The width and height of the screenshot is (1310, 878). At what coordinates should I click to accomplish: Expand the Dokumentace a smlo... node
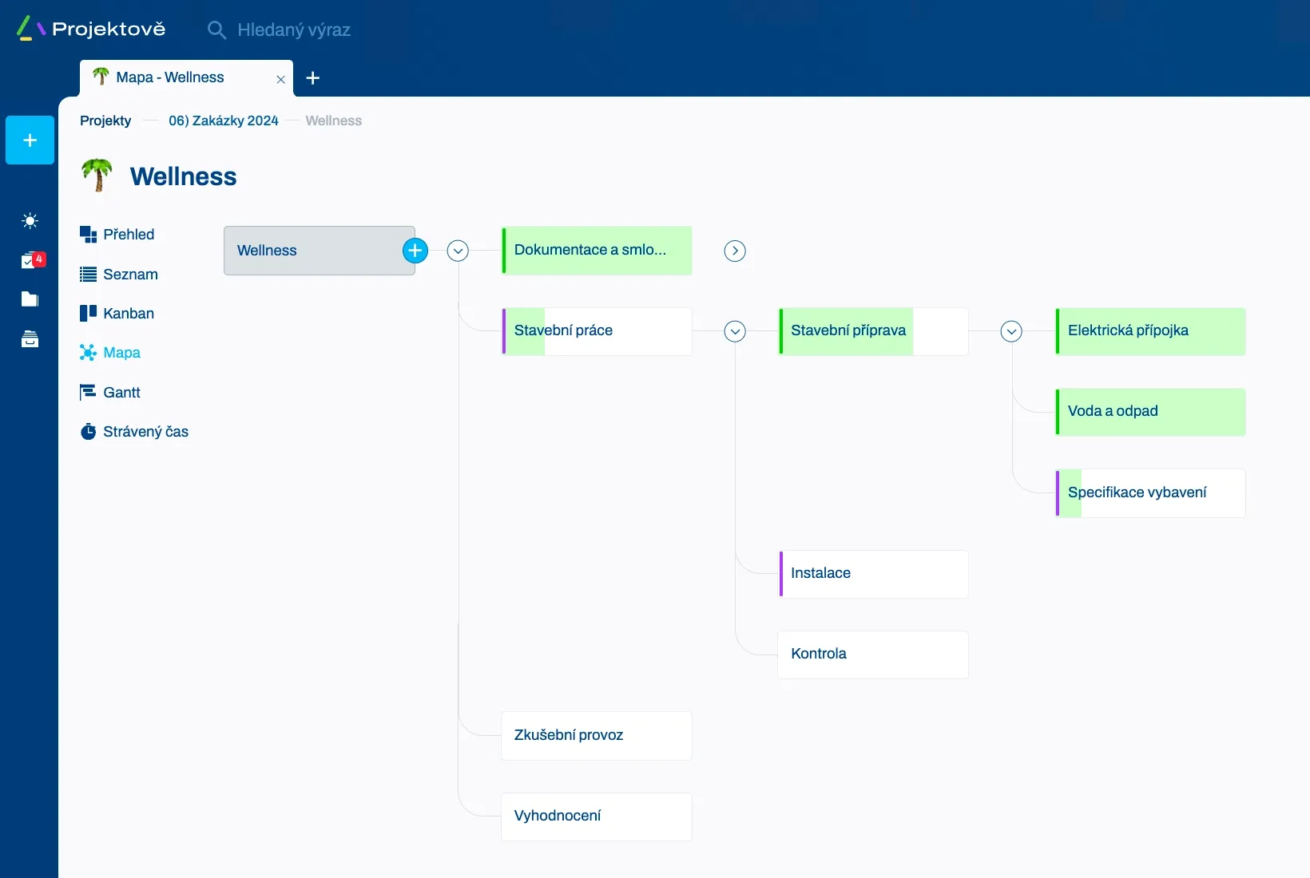(735, 251)
